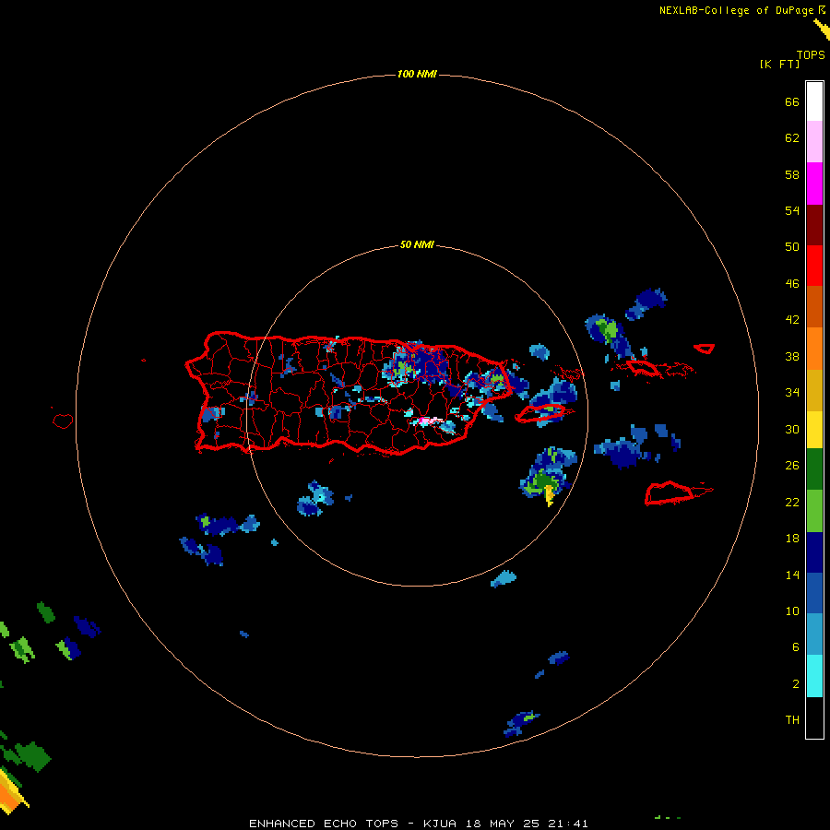This screenshot has height=830, width=830.
Task: Click the yellow echo cell southeast of Puerto Rico
Action: coord(550,494)
